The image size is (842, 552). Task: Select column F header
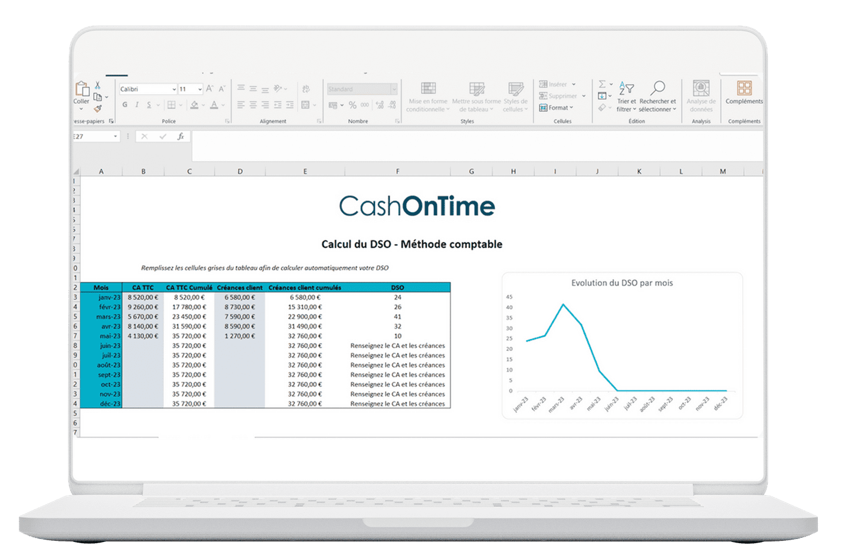click(397, 172)
